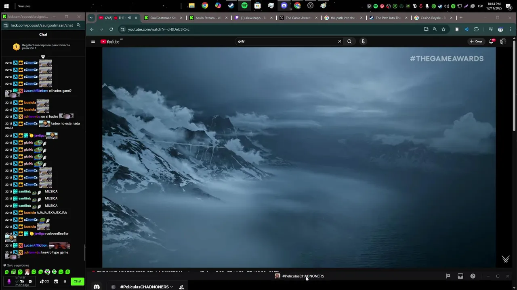Open site info icon beside youtube.com URL
This screenshot has height=290, width=517.
[123, 29]
